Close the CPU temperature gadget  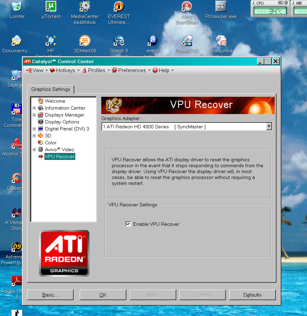pyautogui.click(x=286, y=3)
